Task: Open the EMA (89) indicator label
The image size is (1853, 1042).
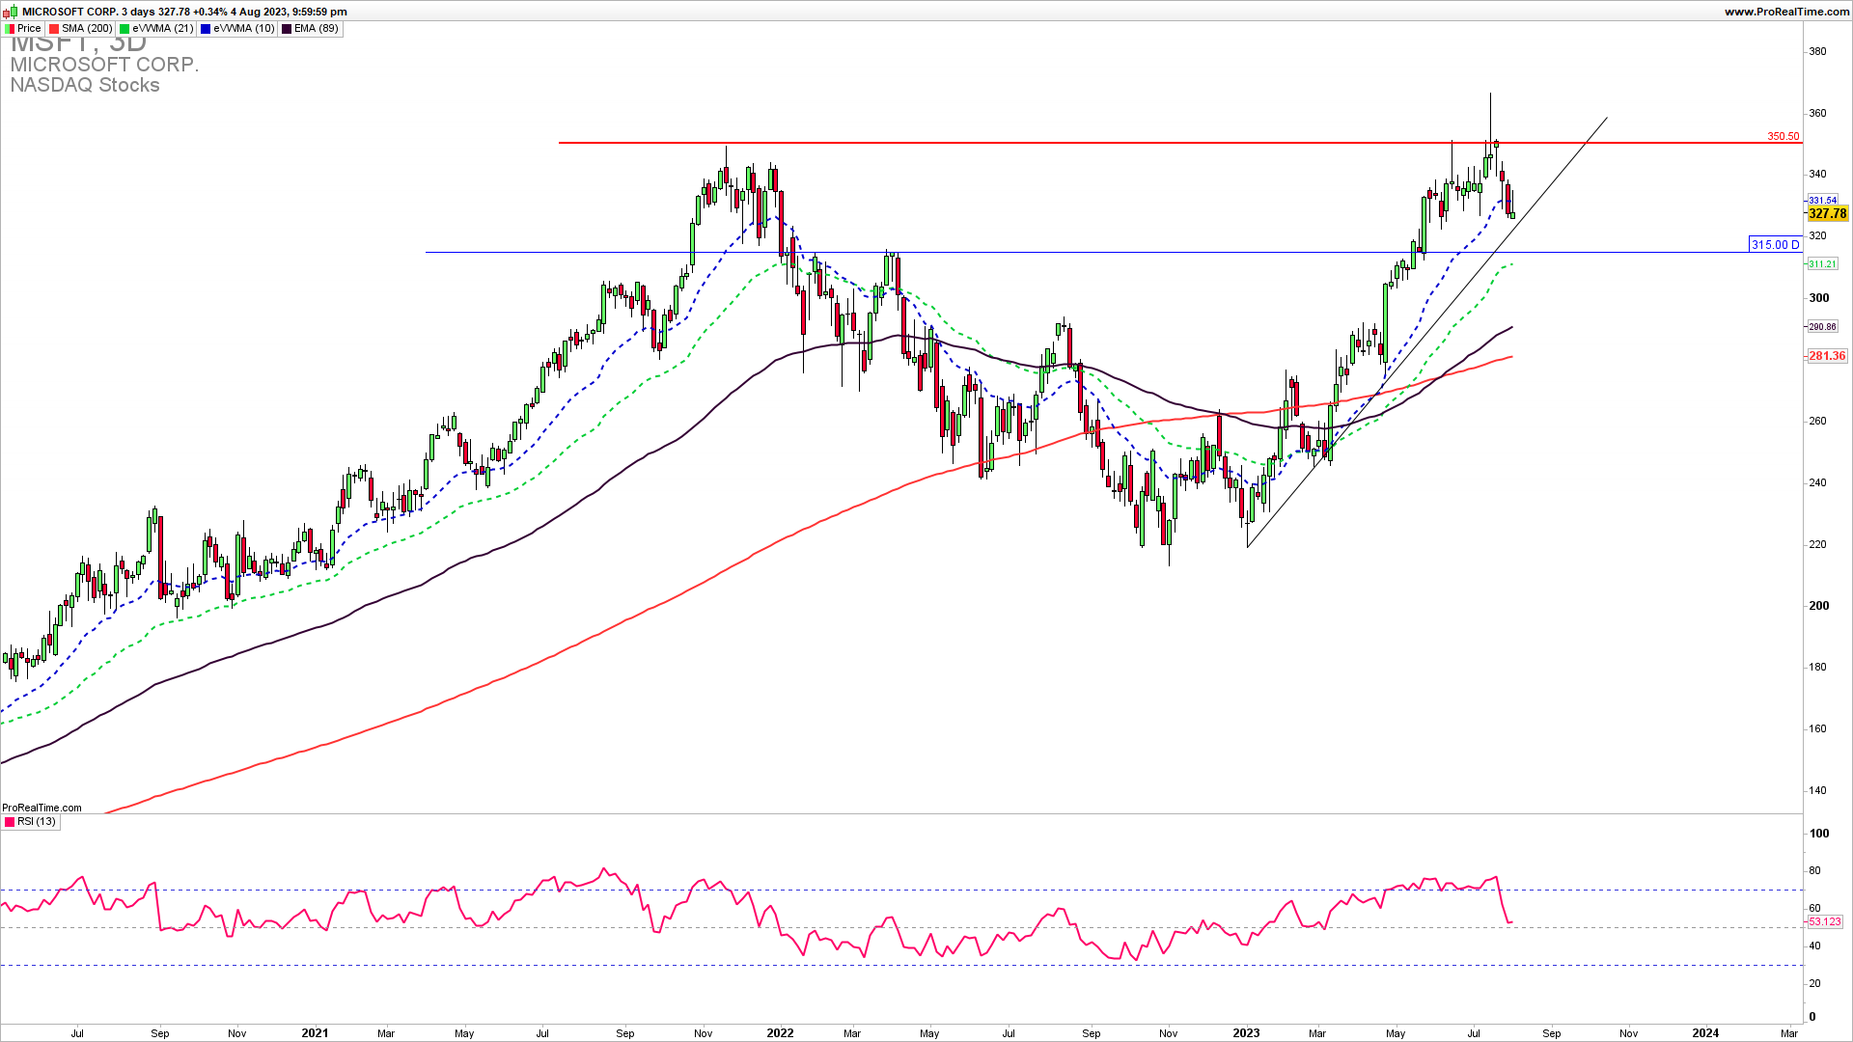Action: click(310, 29)
